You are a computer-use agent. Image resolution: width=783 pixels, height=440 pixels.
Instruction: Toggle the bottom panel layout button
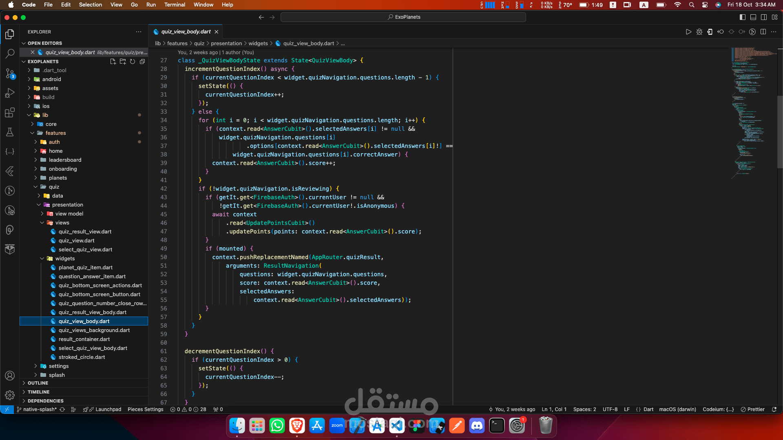click(753, 17)
